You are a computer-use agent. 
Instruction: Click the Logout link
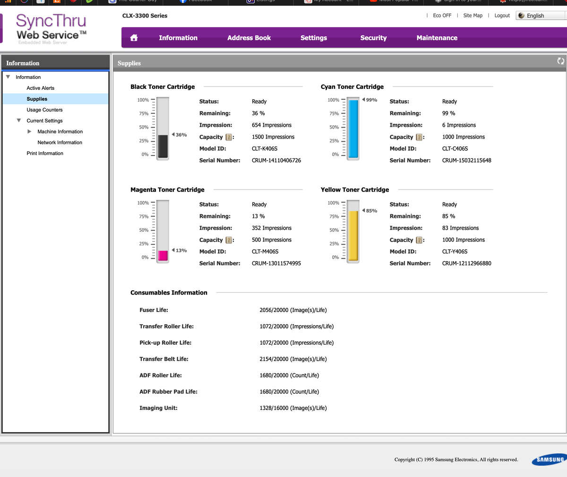coord(502,16)
